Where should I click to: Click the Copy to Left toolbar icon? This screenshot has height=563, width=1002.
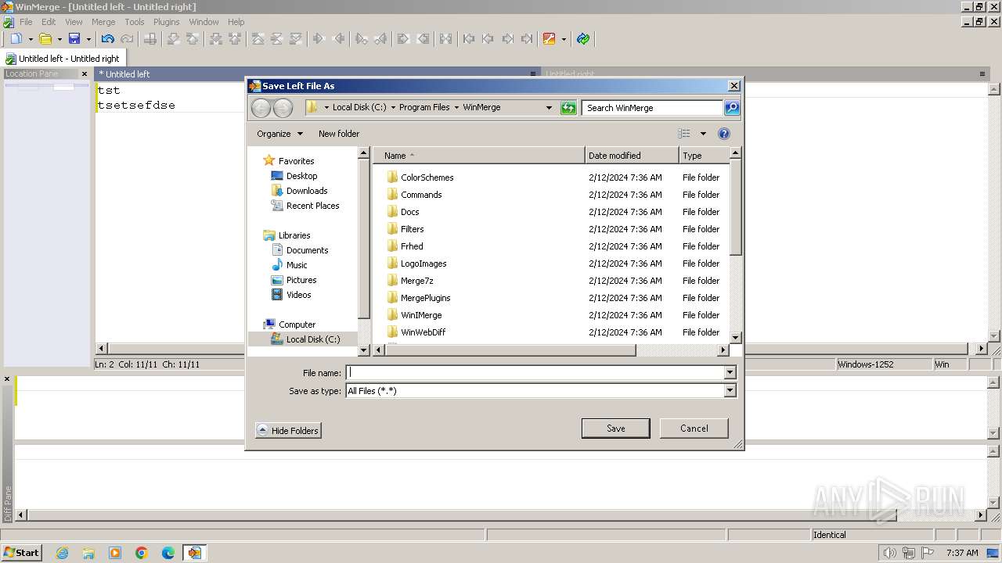tap(339, 38)
